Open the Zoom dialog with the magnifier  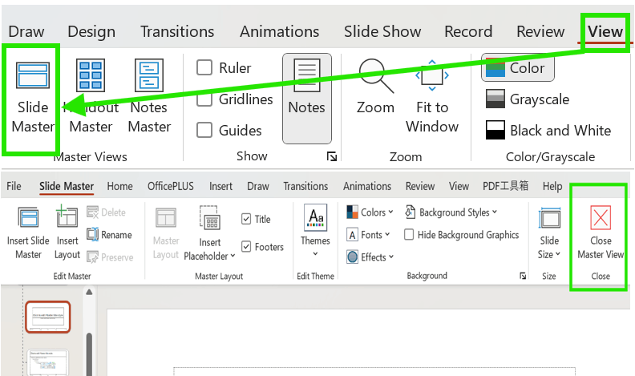375,87
